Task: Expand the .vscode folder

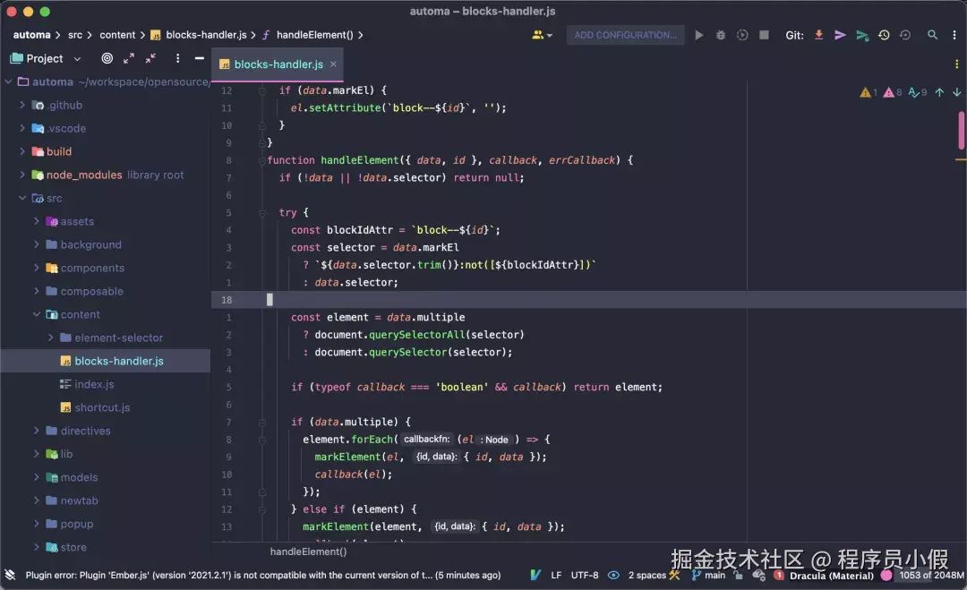Action: [x=22, y=128]
